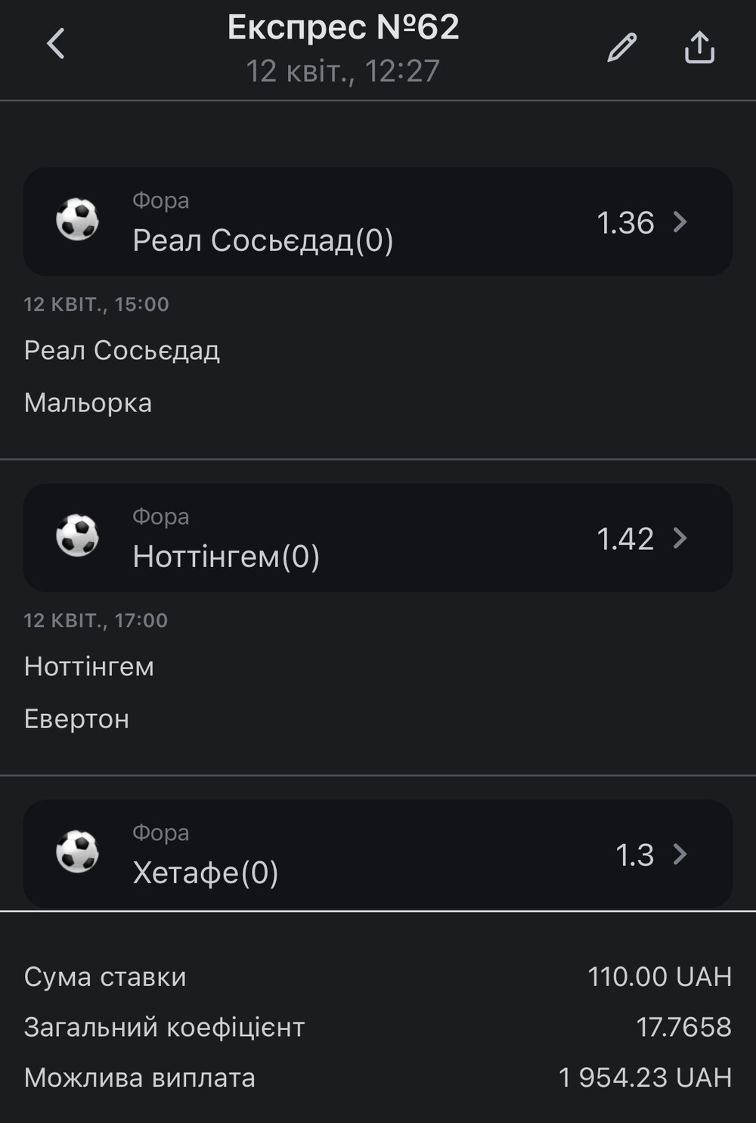756x1123 pixels.
Task: Tap the share upload icon
Action: tap(699, 47)
